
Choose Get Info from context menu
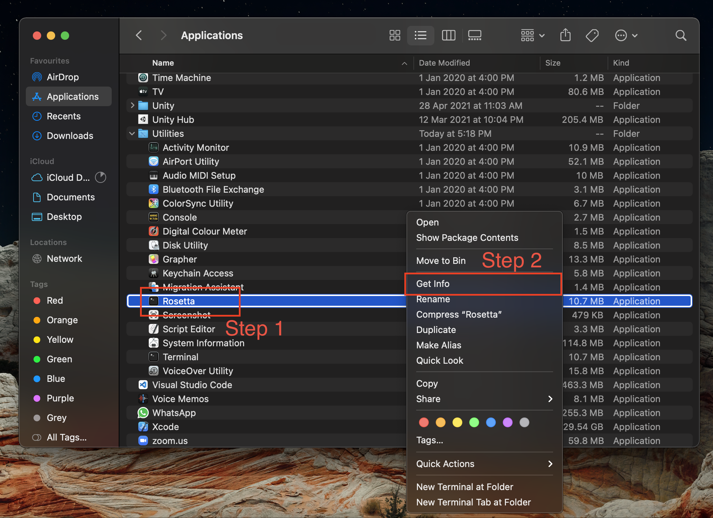[x=433, y=284]
